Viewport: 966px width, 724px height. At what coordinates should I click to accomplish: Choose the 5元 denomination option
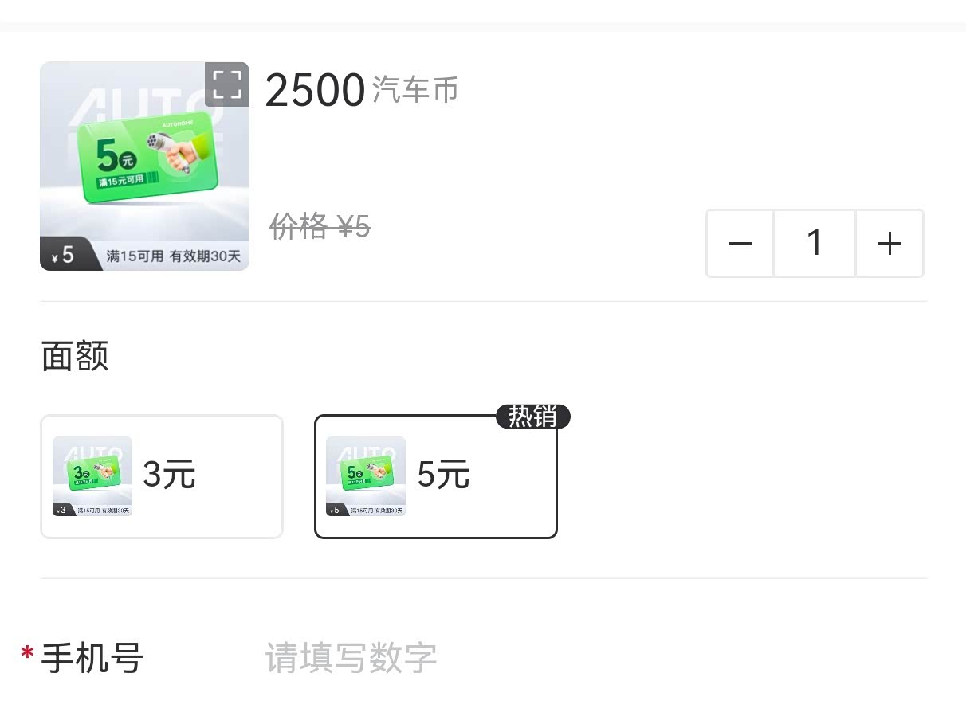tap(436, 476)
